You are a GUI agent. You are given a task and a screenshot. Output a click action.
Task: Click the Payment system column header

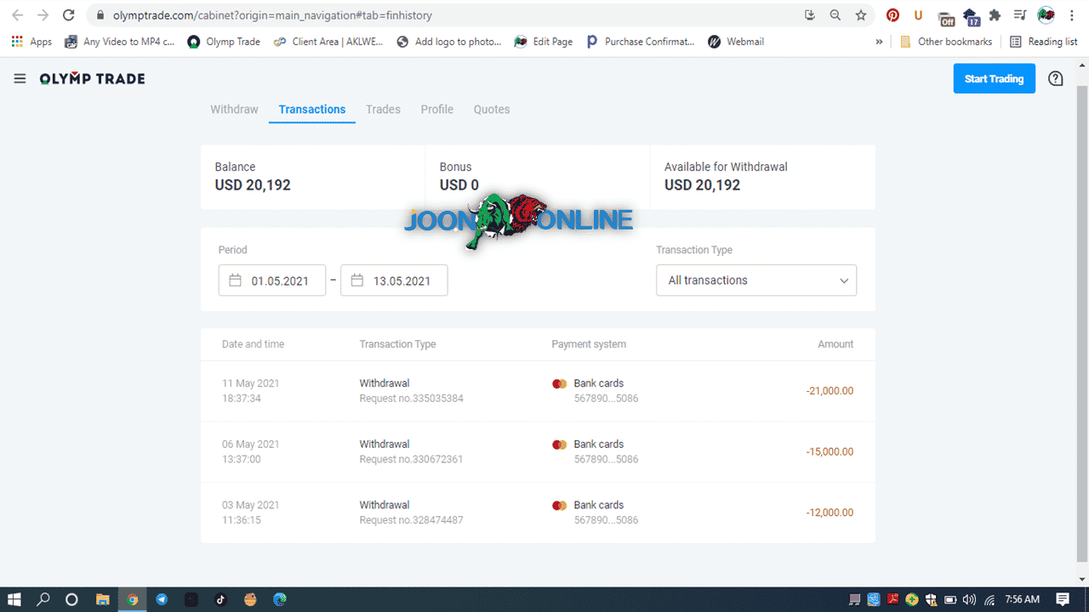(x=589, y=344)
